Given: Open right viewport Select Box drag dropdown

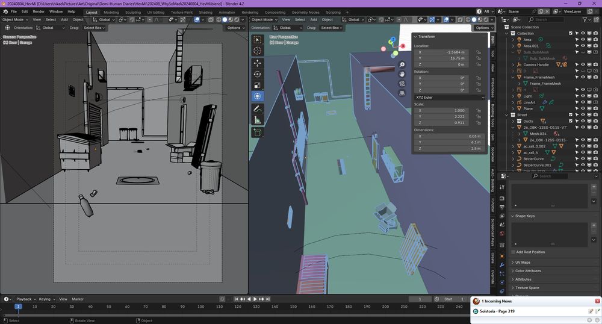Looking at the screenshot, I should (x=331, y=28).
